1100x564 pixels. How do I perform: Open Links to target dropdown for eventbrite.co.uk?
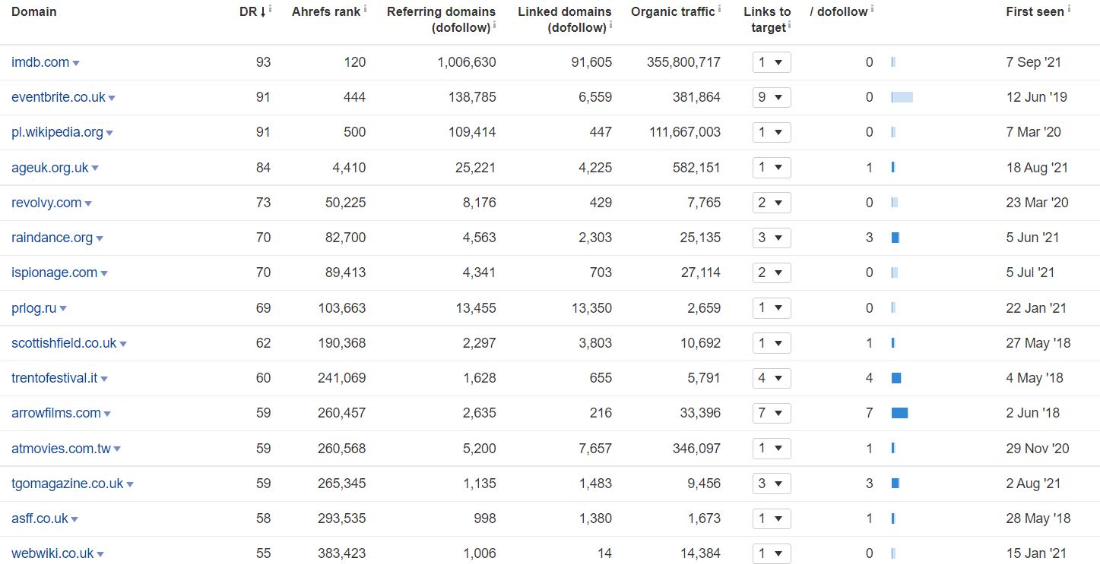[x=772, y=97]
